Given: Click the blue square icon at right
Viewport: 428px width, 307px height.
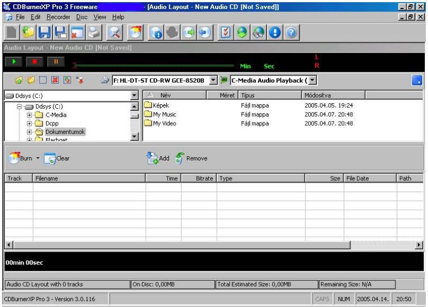Looking at the screenshot, I should click(x=417, y=81).
